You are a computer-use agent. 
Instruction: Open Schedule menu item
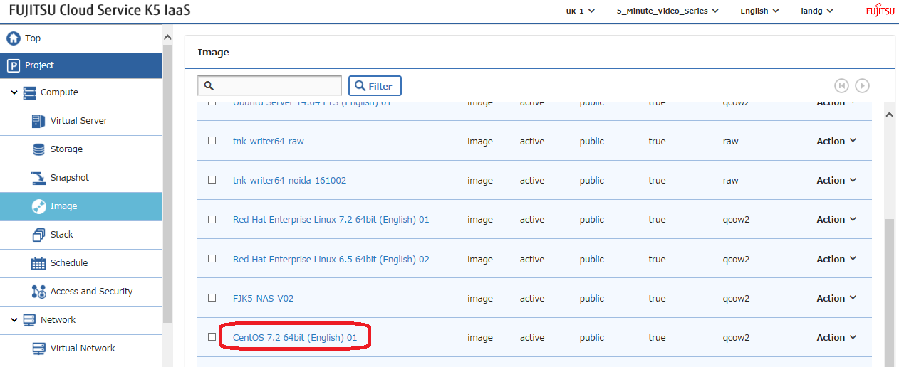(81, 263)
